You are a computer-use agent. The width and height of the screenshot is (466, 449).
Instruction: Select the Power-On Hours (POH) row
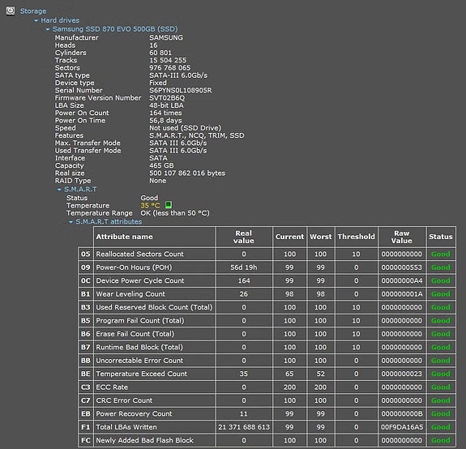pos(267,267)
